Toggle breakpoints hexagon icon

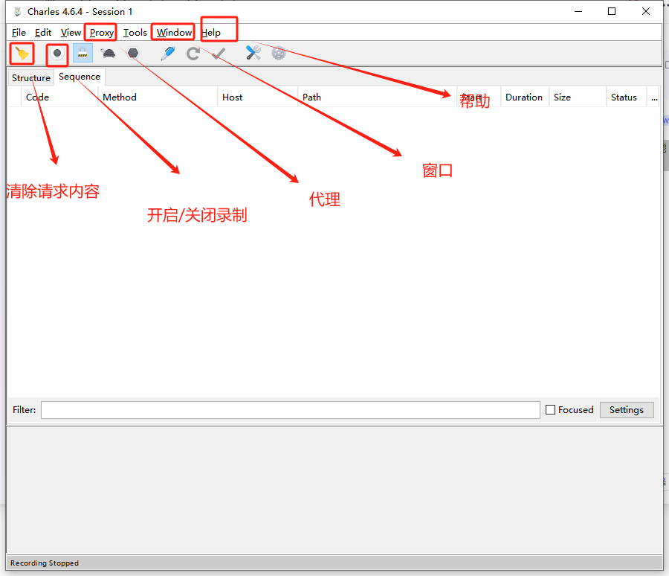click(x=133, y=54)
